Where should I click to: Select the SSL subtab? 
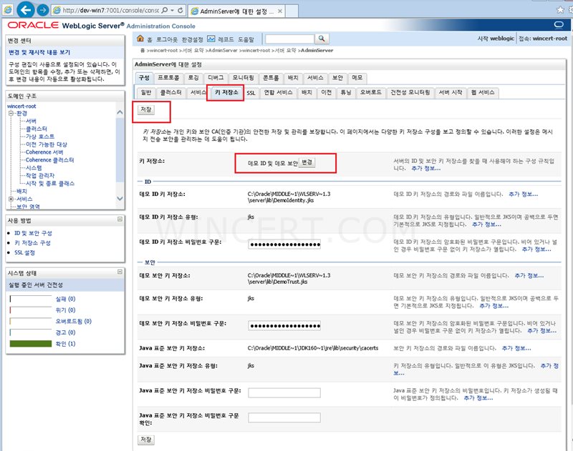(x=251, y=93)
